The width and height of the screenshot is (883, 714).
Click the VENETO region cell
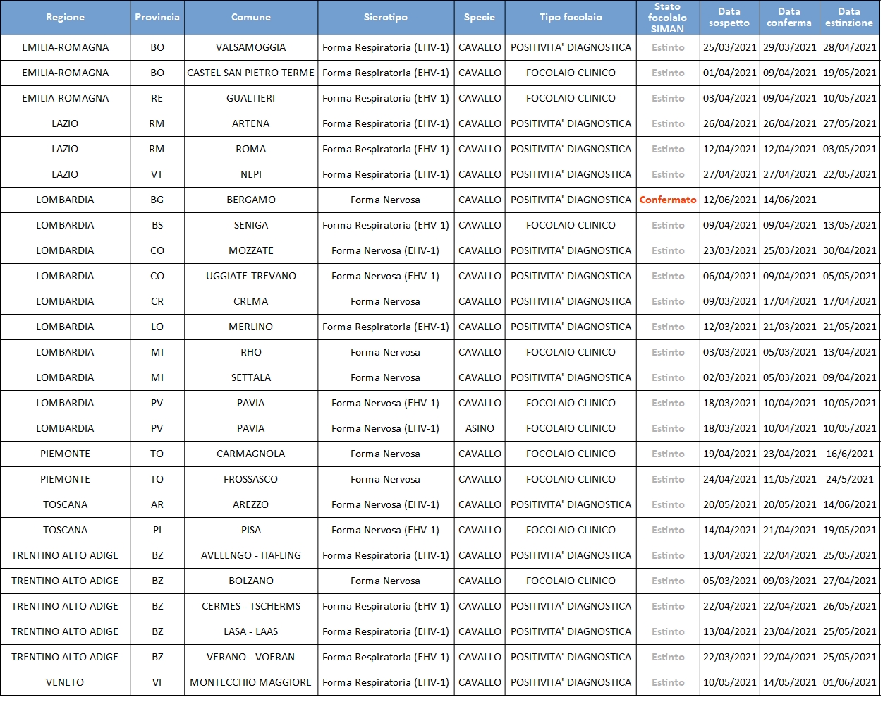65,682
